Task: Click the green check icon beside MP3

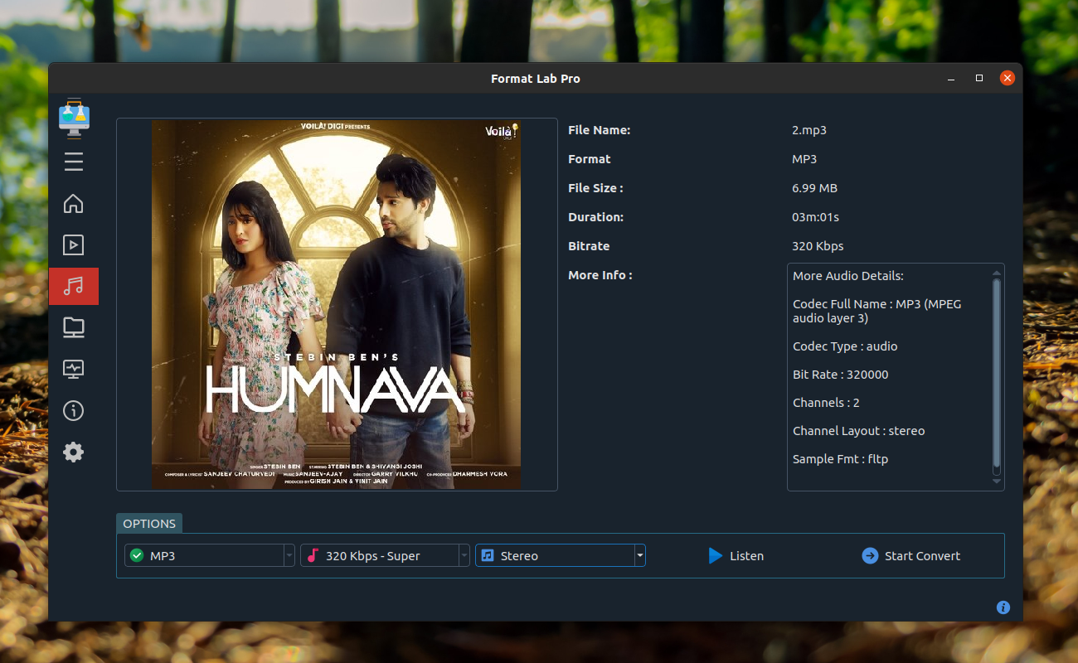Action: (135, 555)
